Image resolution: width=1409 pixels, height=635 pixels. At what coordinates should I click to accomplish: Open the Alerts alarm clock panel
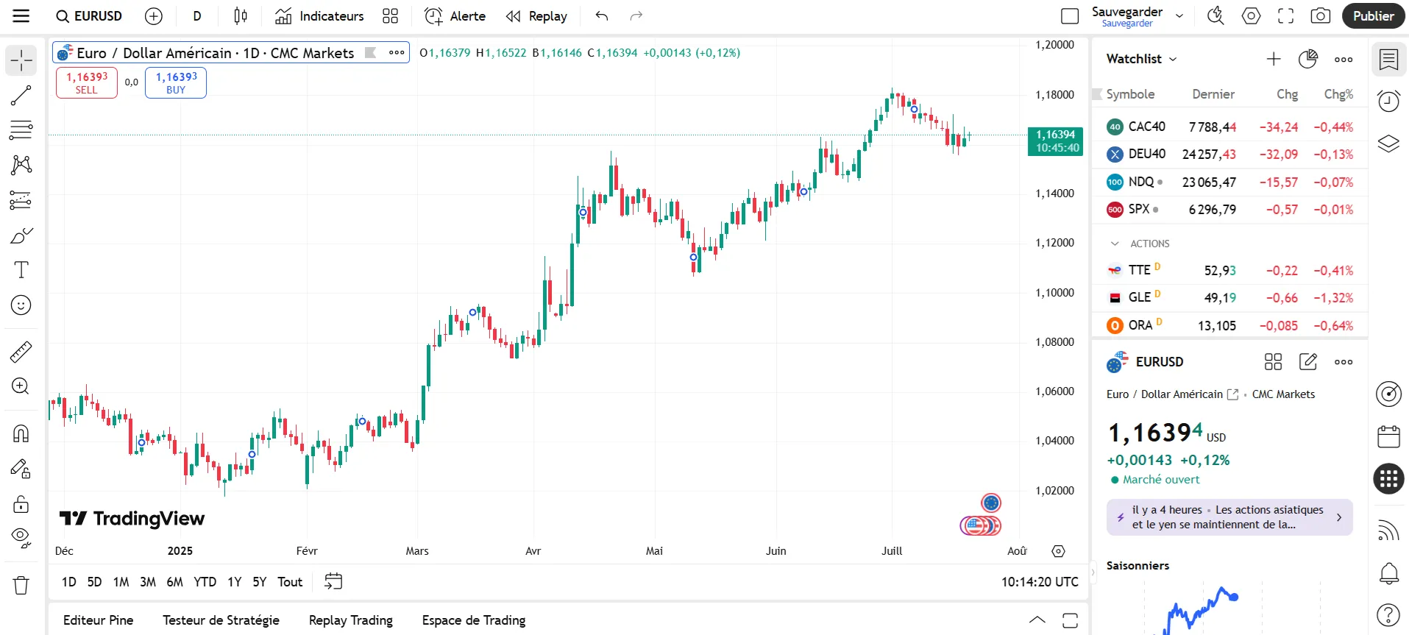coord(1388,101)
